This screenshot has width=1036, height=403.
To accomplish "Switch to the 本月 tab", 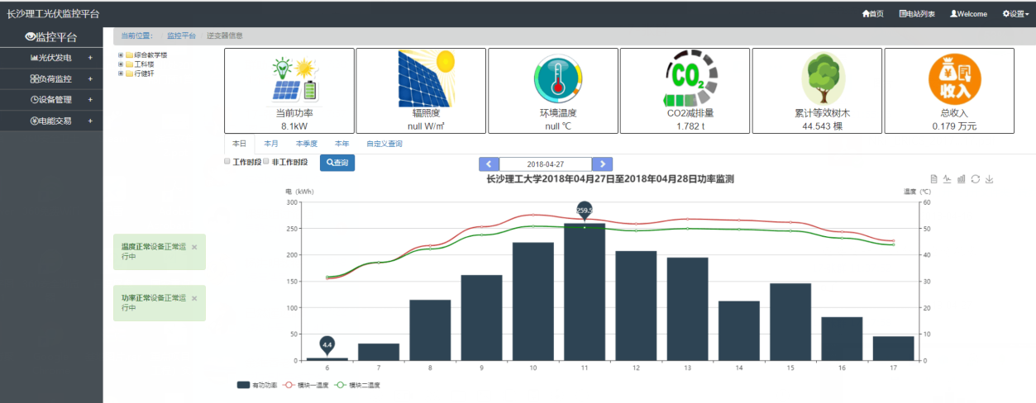I will (271, 144).
